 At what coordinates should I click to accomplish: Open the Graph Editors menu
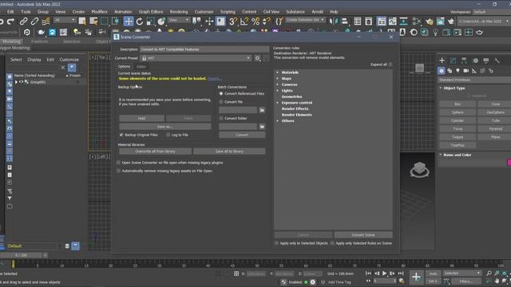151,12
